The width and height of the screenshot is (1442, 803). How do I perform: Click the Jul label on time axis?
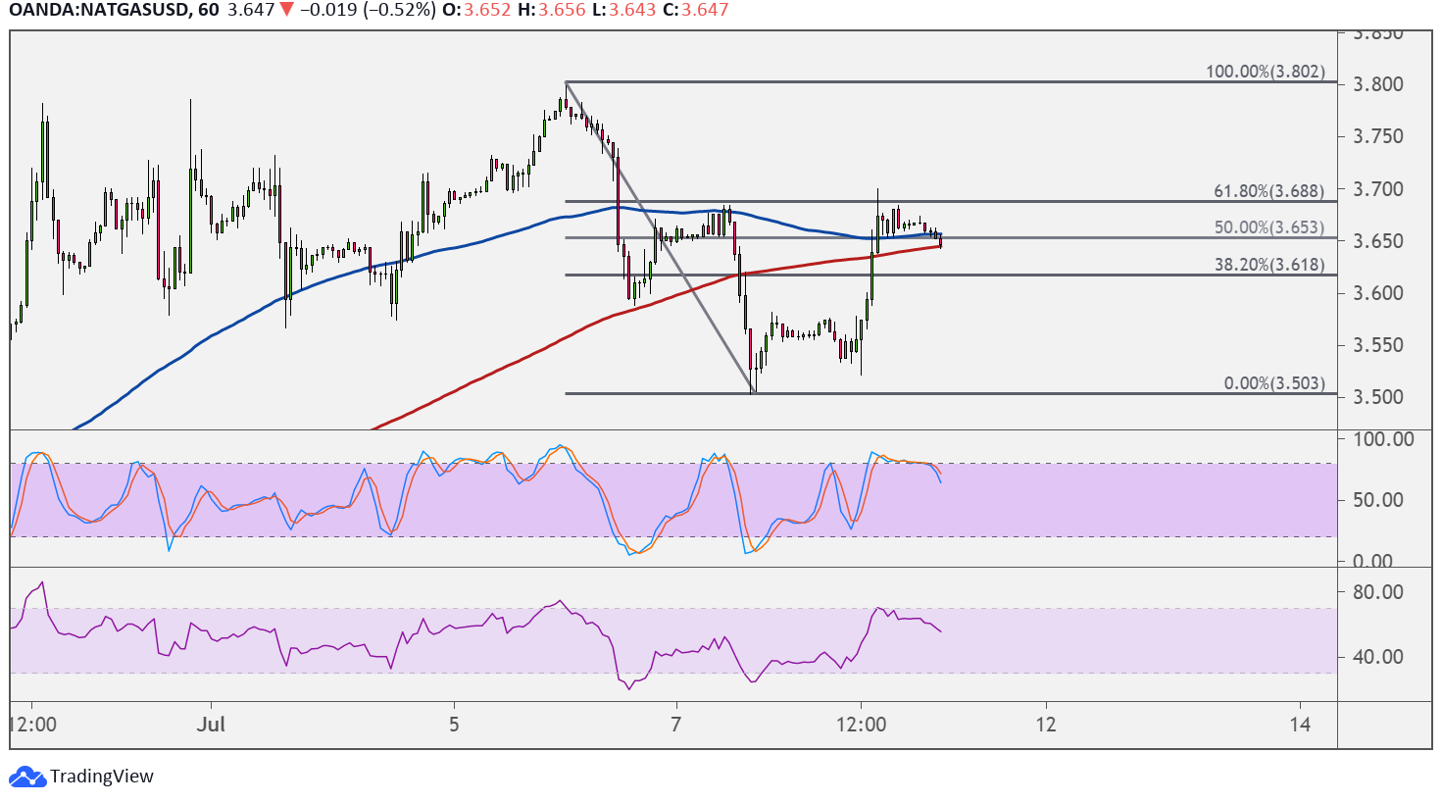click(x=211, y=725)
